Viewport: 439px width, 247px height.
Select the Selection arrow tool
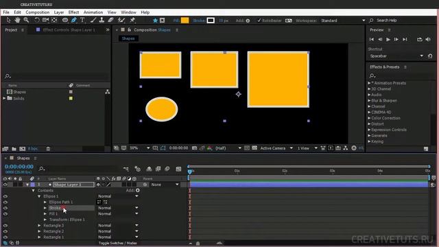(x=8, y=20)
